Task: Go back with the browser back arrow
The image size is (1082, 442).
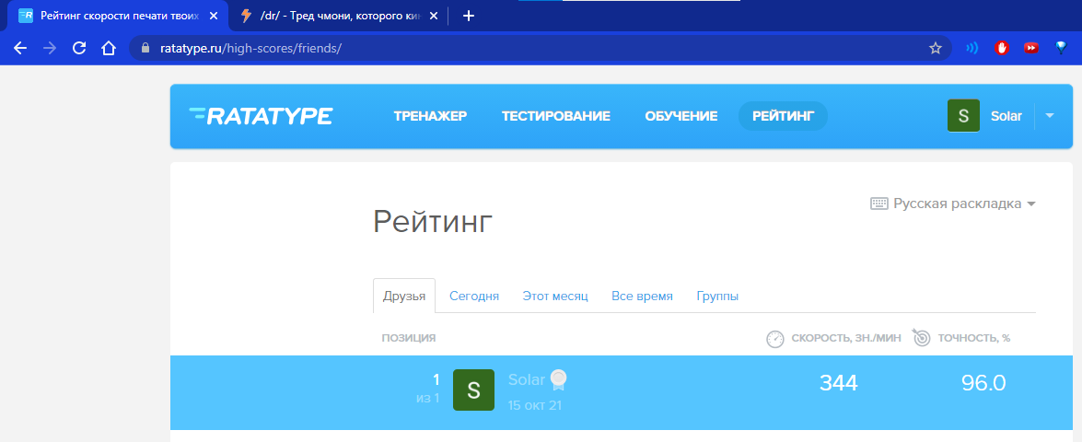Action: coord(20,48)
